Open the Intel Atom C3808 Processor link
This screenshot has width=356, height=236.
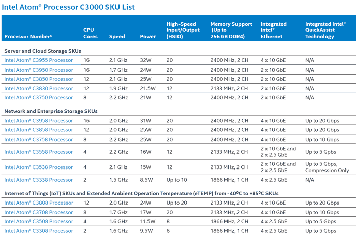coord(39,203)
